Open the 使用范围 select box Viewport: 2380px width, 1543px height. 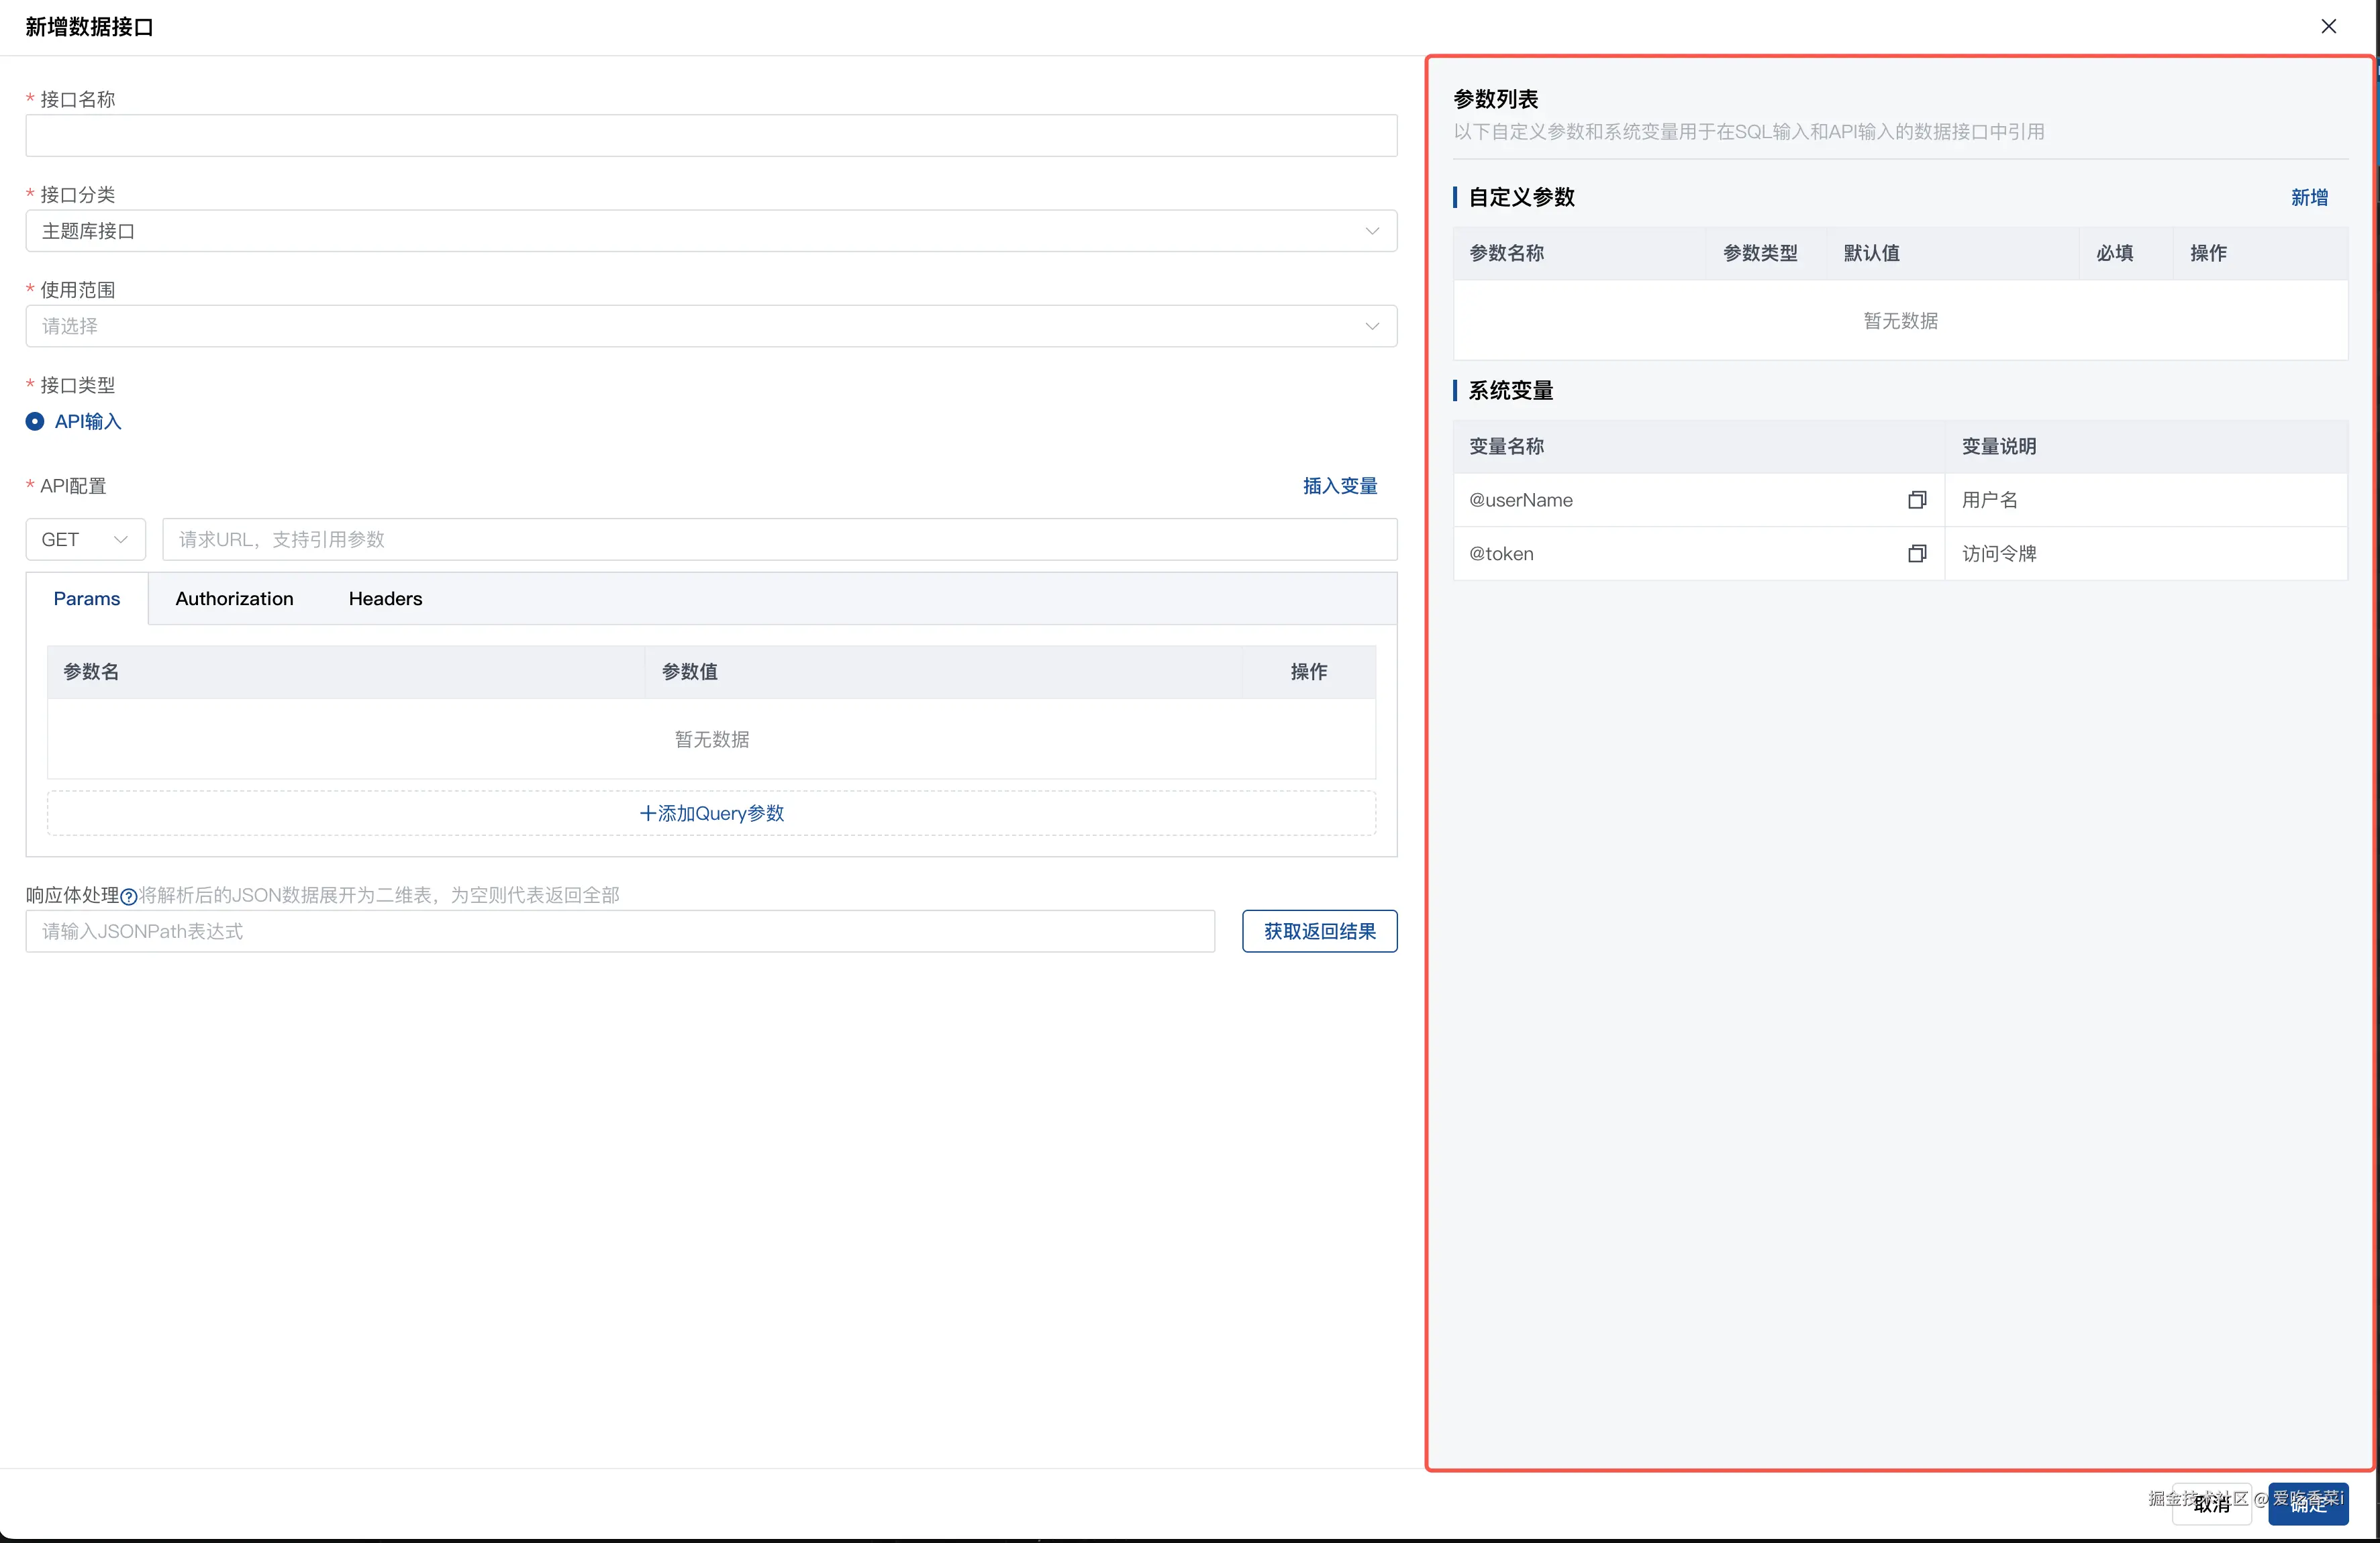tap(710, 326)
